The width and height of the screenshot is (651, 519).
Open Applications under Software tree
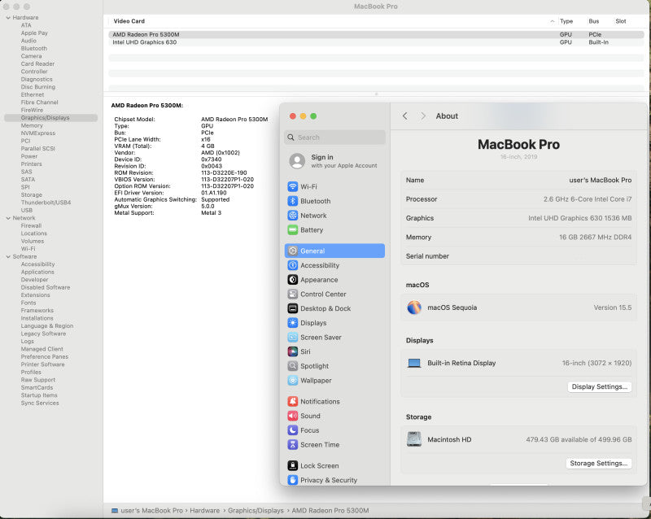37,272
